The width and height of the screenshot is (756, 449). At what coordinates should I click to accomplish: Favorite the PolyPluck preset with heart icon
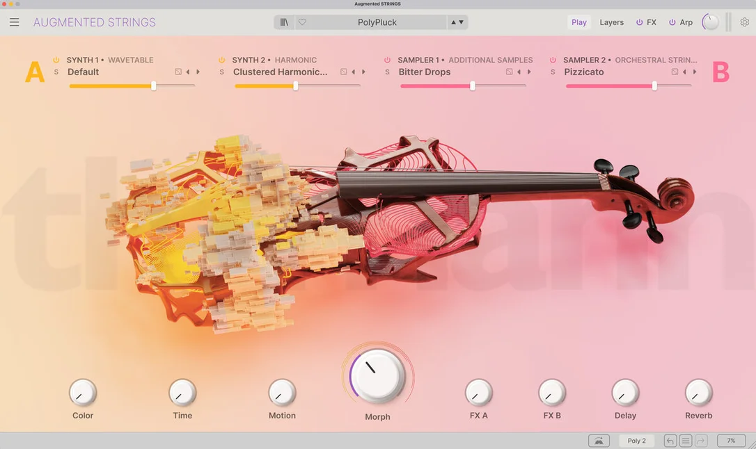[x=302, y=22]
